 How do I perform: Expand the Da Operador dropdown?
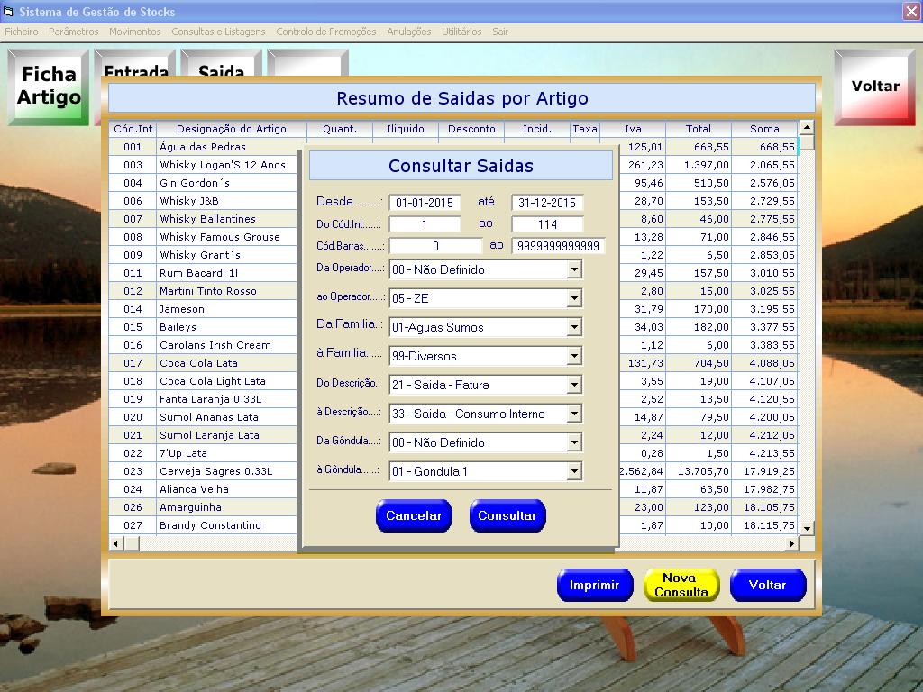click(x=574, y=269)
